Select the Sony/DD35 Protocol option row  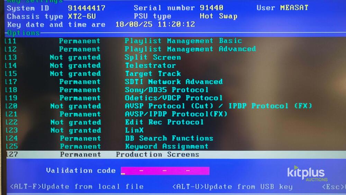175,90
